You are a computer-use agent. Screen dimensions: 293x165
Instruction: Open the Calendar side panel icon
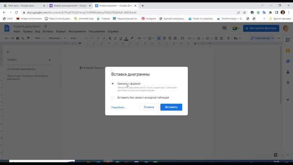(x=288, y=40)
